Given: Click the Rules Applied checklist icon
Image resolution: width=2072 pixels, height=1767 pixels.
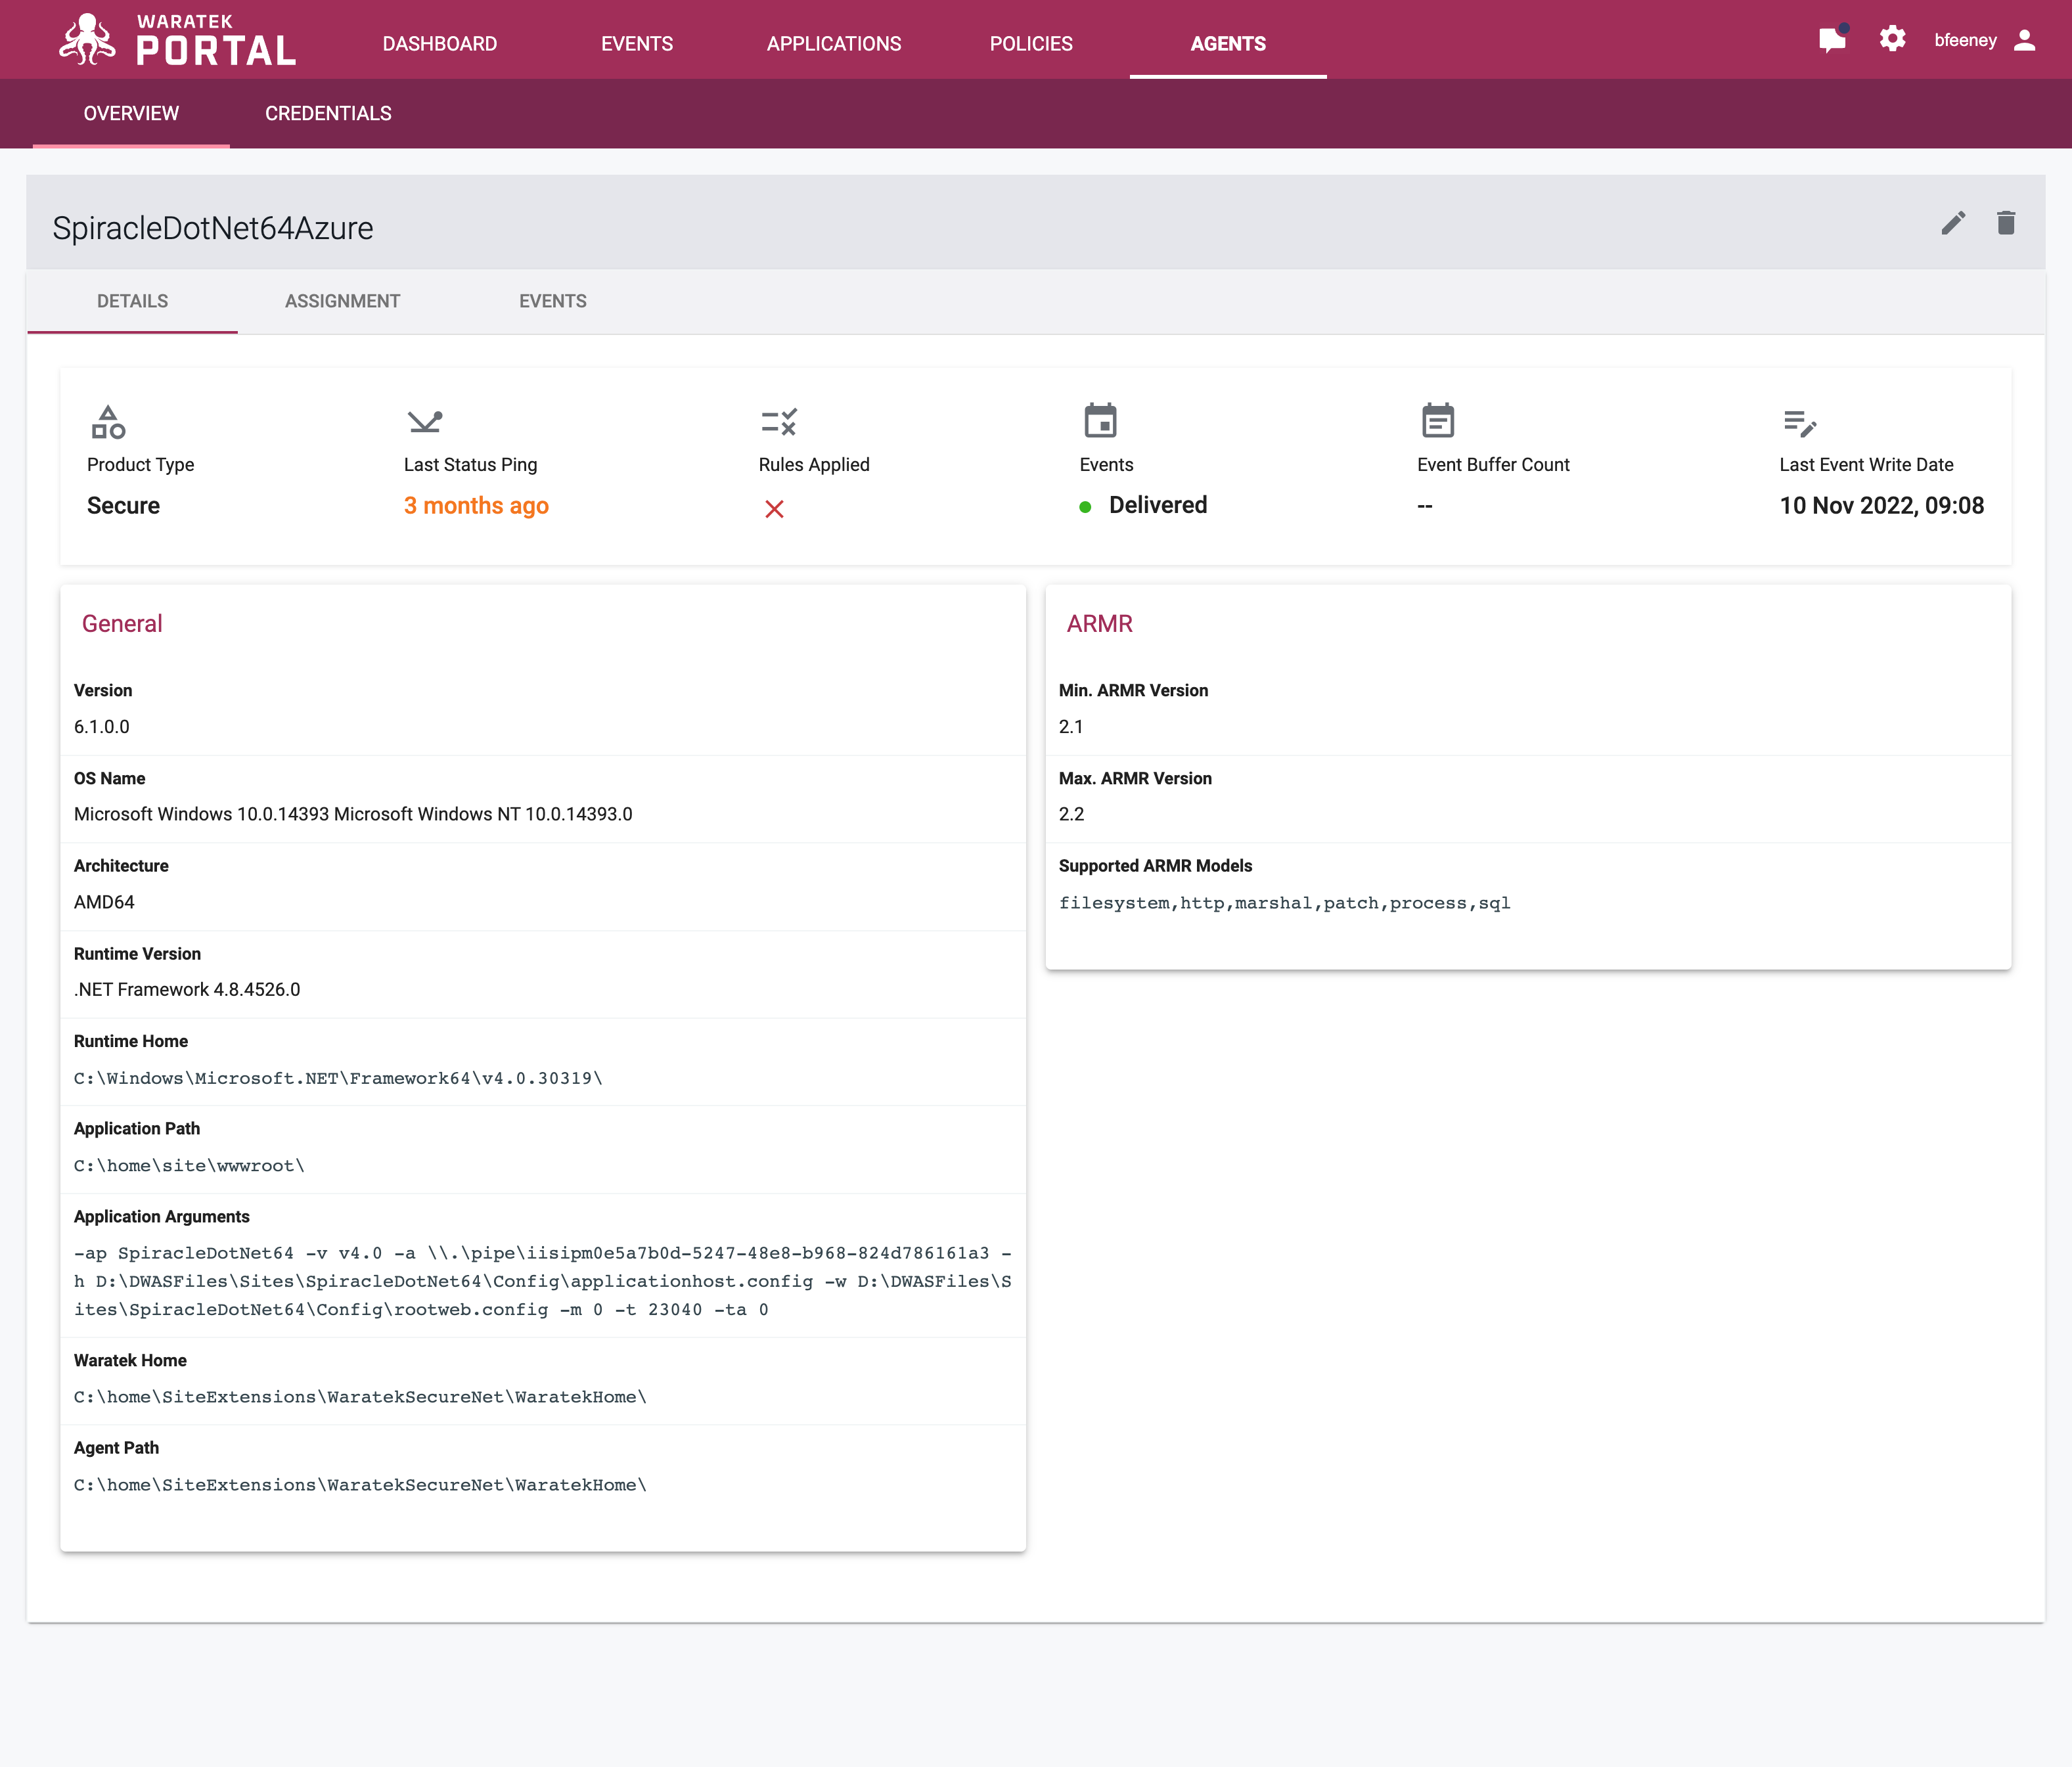Looking at the screenshot, I should 779,421.
